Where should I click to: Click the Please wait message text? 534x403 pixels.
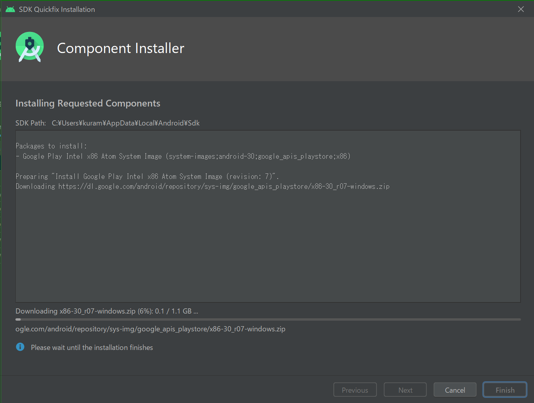tap(91, 347)
